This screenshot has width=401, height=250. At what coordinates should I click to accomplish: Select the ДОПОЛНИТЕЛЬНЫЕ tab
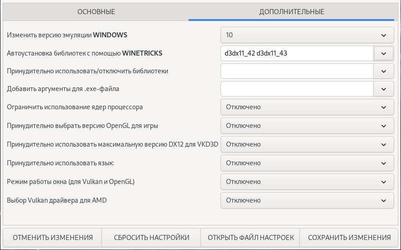(x=292, y=11)
